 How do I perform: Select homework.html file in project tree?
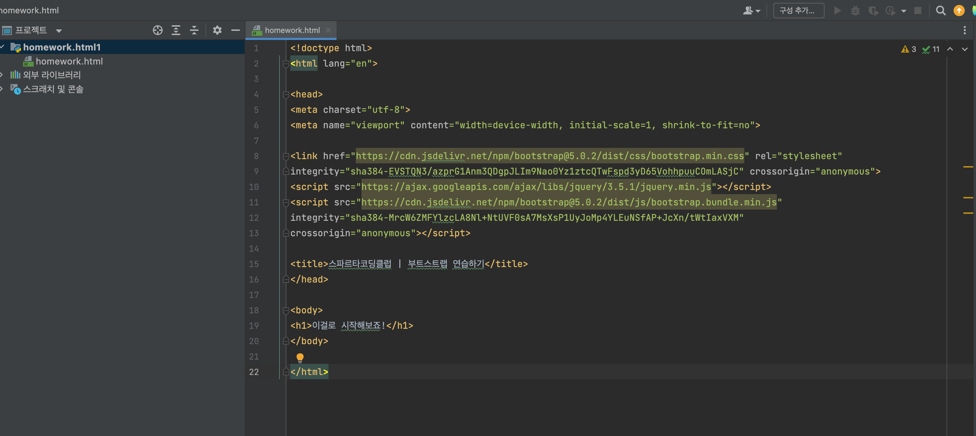(69, 61)
